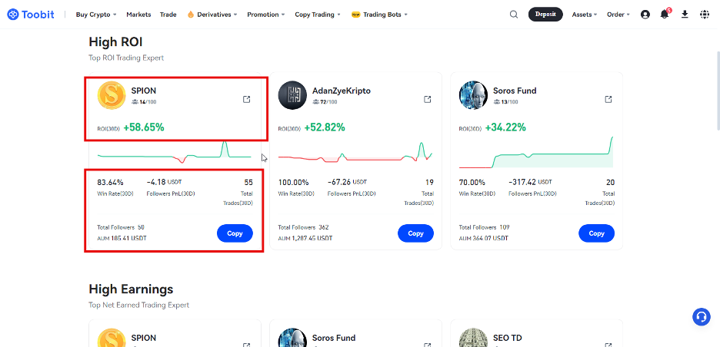Click the +34.22% ROI value
The height and width of the screenshot is (347, 720).
click(505, 127)
